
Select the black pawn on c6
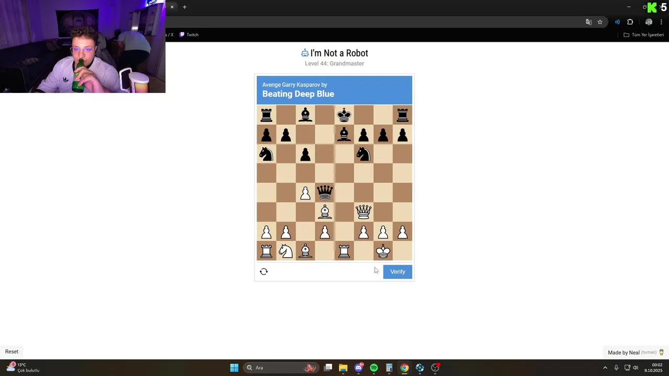pos(305,154)
